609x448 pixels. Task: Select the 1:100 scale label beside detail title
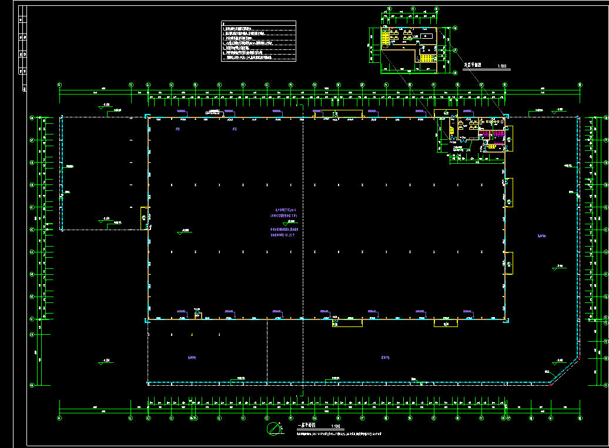pyautogui.click(x=502, y=66)
